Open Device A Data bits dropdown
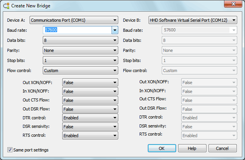This screenshot has height=160, width=245. click(x=80, y=40)
